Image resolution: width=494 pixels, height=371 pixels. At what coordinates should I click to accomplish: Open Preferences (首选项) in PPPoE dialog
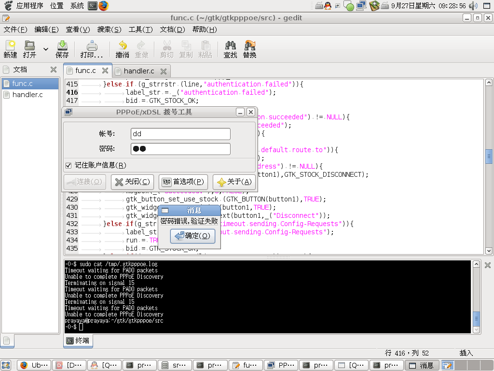(183, 182)
